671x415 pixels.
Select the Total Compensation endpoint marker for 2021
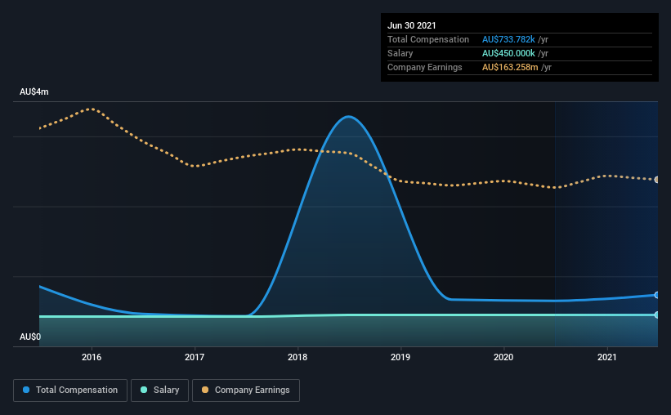[x=656, y=295]
